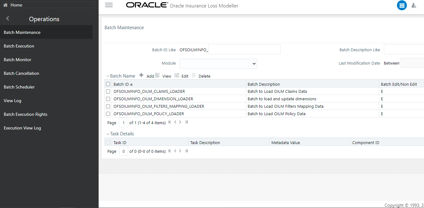The width and height of the screenshot is (424, 208).
Task: Go to last page in Task Details pager
Action: pyautogui.click(x=186, y=151)
